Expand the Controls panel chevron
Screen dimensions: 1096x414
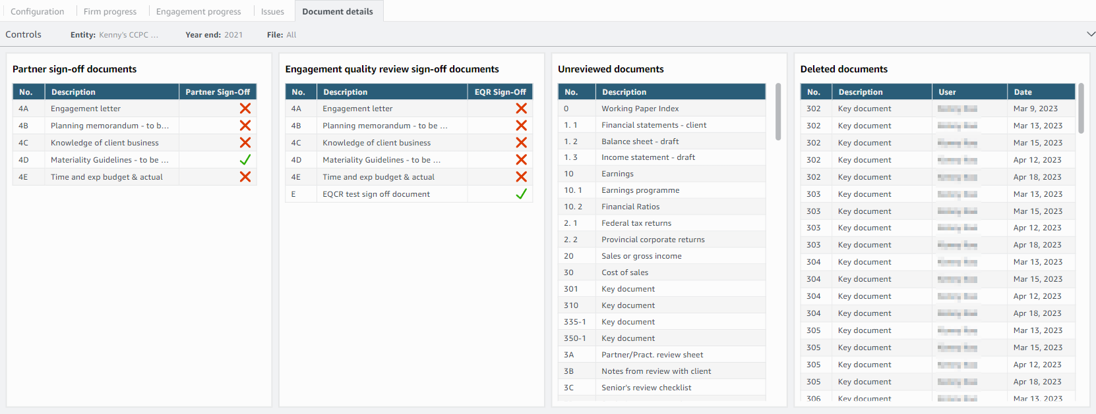click(1091, 34)
